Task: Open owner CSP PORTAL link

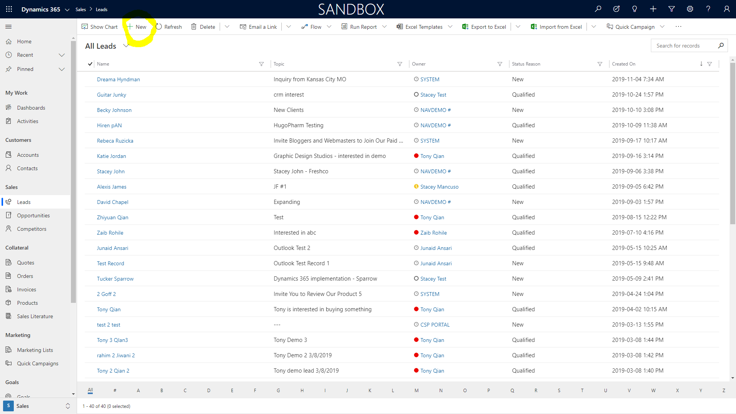Action: tap(435, 325)
